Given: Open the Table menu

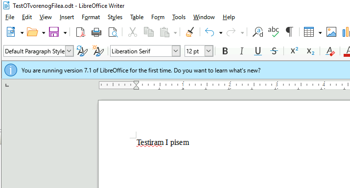Looking at the screenshot, I should point(137,17).
